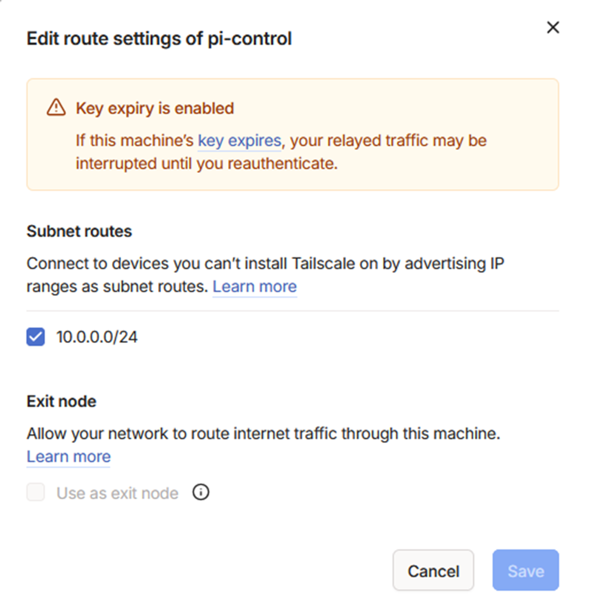
Task: Click the divider line above subnet list
Action: (x=293, y=311)
